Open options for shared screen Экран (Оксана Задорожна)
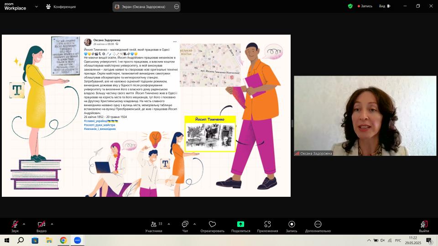The image size is (438, 246). tap(177, 7)
